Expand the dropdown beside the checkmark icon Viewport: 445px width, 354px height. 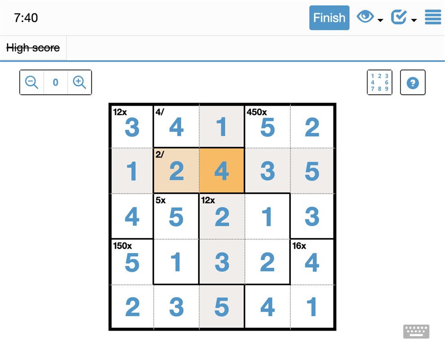pos(413,20)
